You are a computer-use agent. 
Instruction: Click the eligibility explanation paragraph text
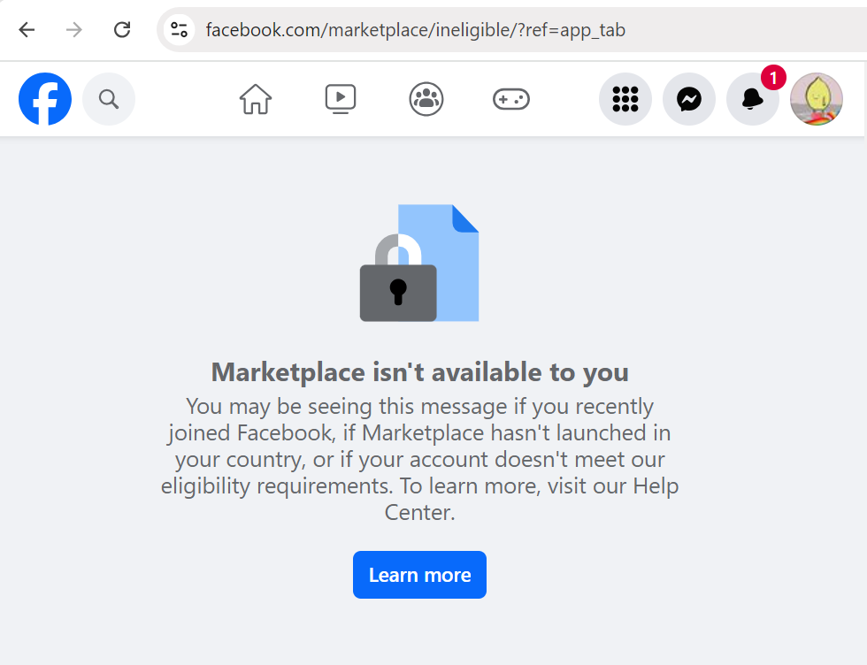419,459
